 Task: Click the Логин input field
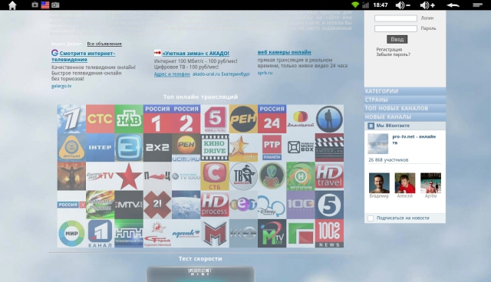tap(396, 18)
